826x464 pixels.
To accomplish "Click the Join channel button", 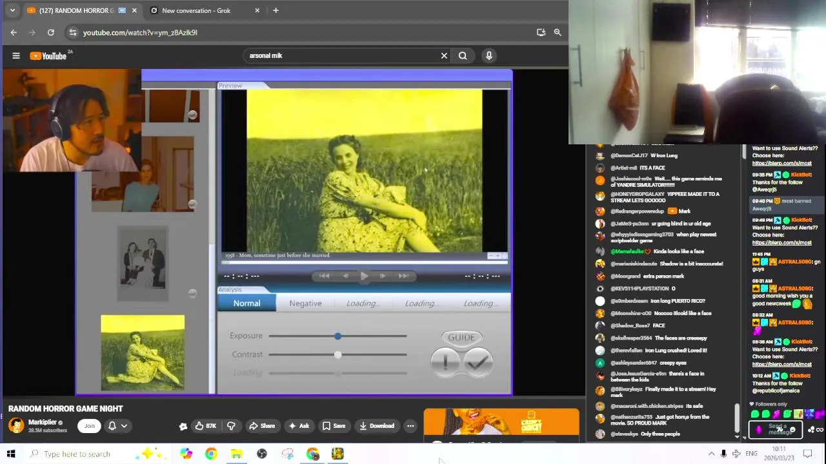I will pos(89,426).
